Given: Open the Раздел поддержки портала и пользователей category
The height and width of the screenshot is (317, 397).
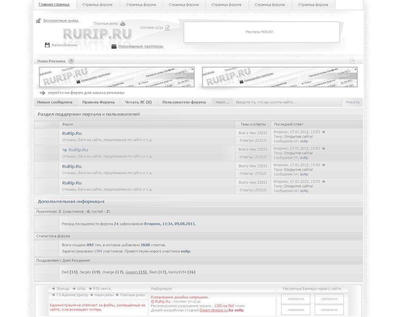Looking at the screenshot, I should coord(89,114).
